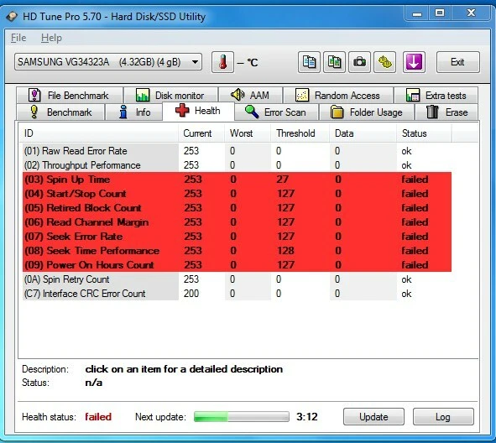This screenshot has width=496, height=443.
Task: Switch to the Disk monitor tab
Action: [x=171, y=95]
